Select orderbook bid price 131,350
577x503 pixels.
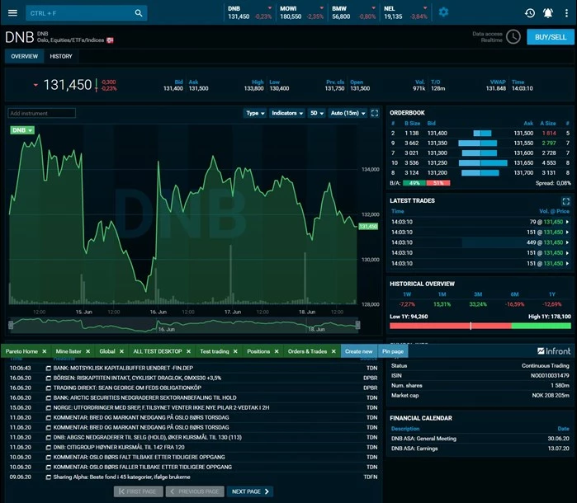[437, 143]
